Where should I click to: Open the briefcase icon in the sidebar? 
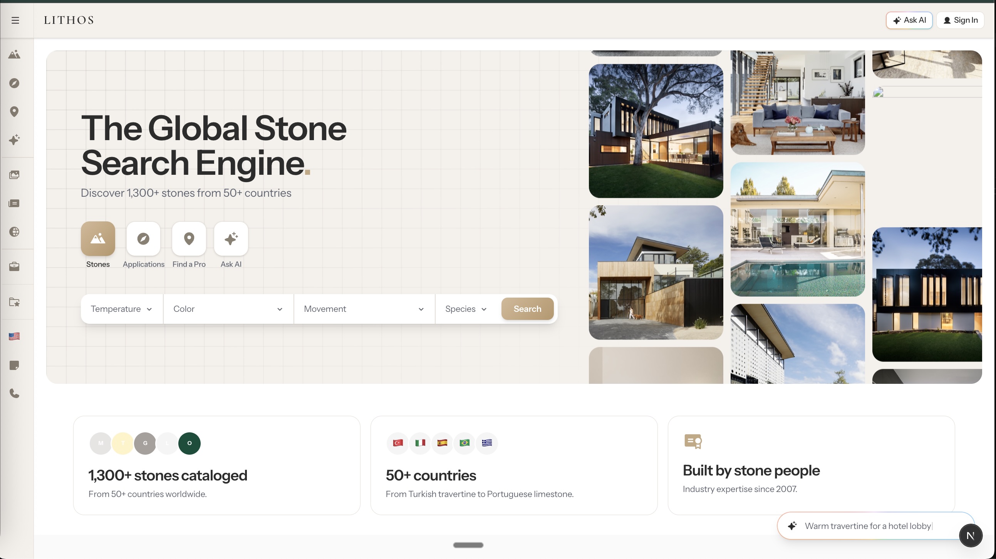pos(14,266)
